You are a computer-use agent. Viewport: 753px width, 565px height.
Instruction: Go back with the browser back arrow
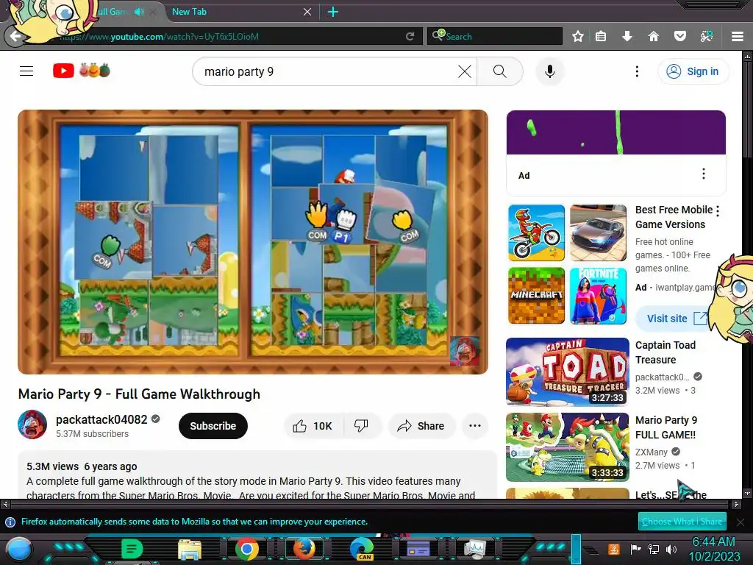pyautogui.click(x=15, y=36)
